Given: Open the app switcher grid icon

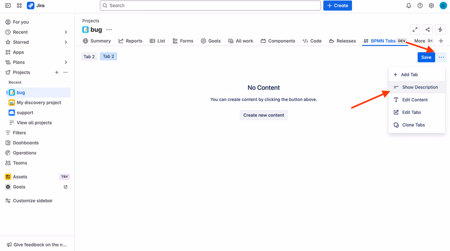Looking at the screenshot, I should (x=19, y=6).
